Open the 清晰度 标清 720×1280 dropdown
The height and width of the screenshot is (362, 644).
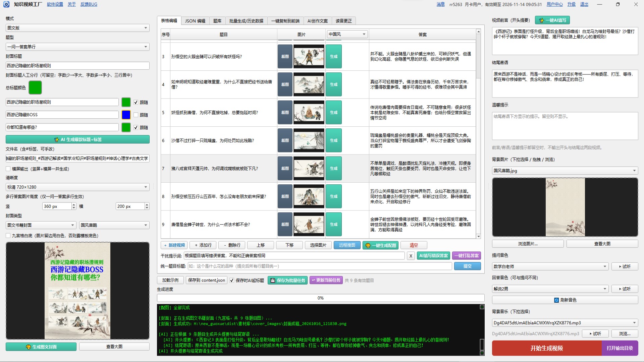pos(77,187)
